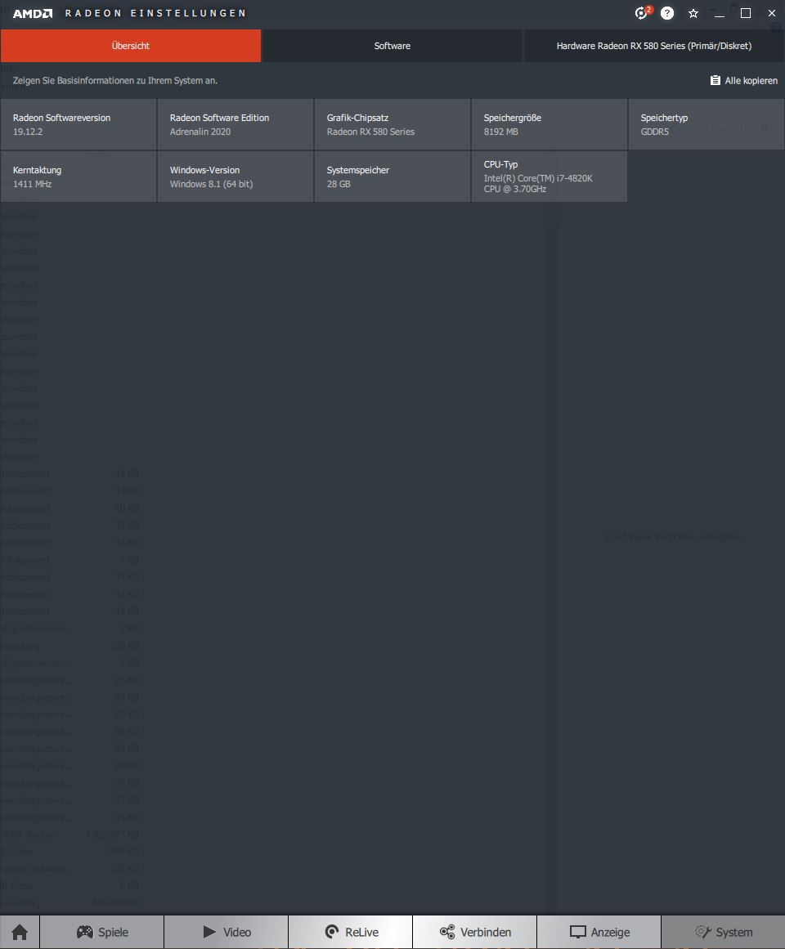Click the description text about Basisinformationen
The image size is (785, 949).
(115, 80)
